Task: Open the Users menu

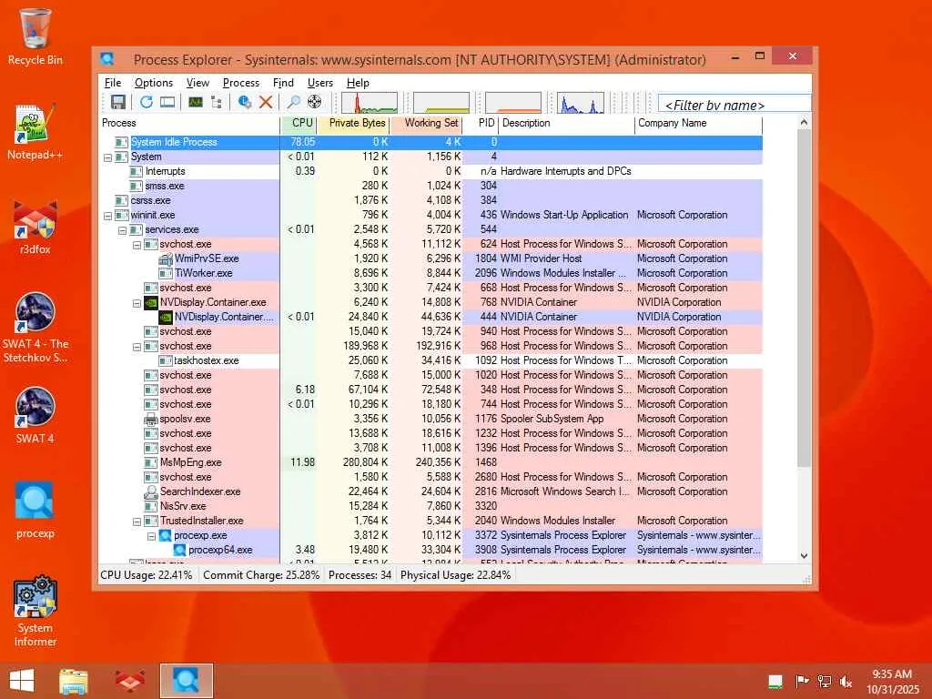Action: click(x=319, y=83)
